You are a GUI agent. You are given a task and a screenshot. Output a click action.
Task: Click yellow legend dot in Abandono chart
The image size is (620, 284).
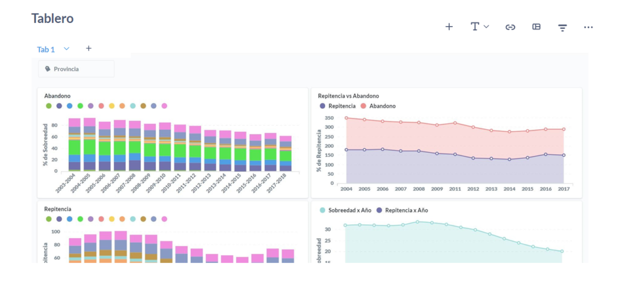pos(112,106)
